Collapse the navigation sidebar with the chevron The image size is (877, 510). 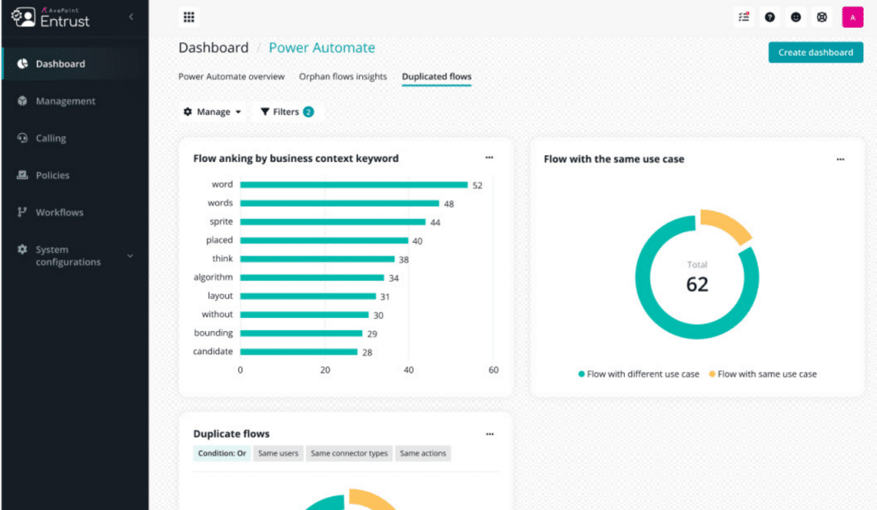[130, 16]
